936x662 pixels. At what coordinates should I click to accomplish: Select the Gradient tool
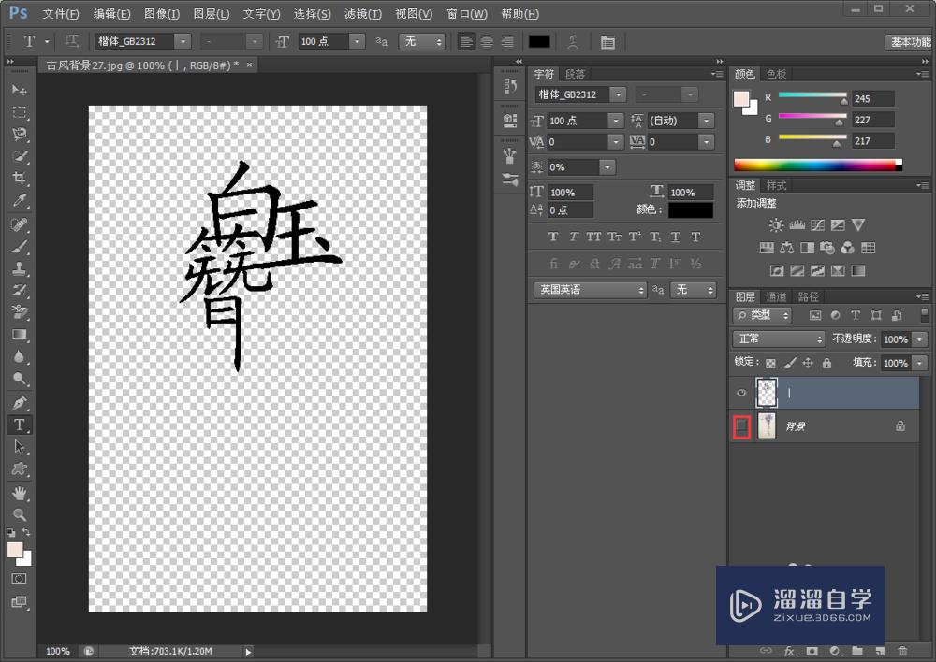pos(19,335)
